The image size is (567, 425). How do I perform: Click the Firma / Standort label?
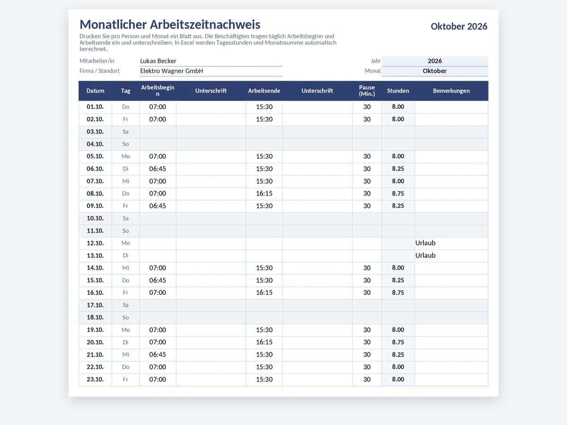coord(100,71)
